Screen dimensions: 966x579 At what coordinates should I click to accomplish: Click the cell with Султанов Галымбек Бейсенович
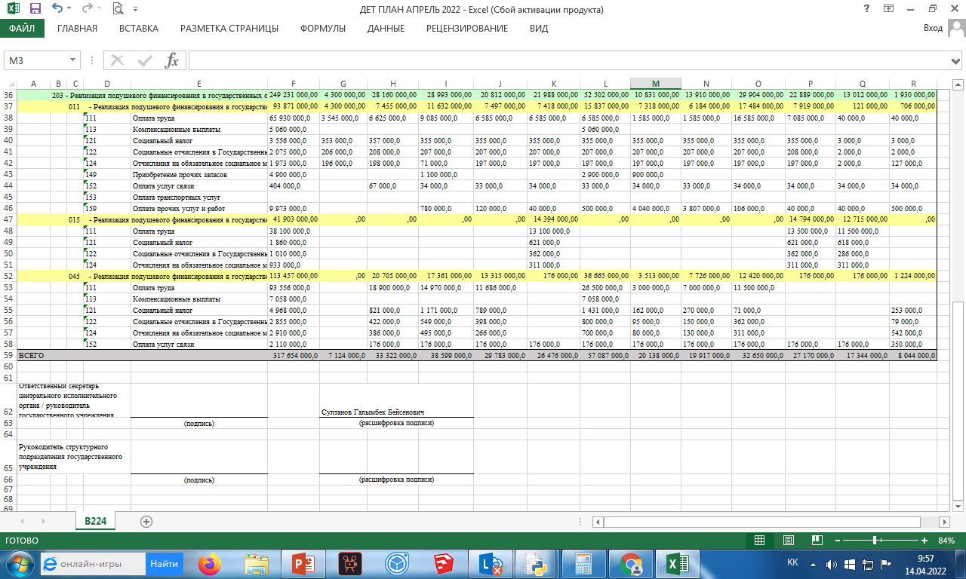pos(373,412)
